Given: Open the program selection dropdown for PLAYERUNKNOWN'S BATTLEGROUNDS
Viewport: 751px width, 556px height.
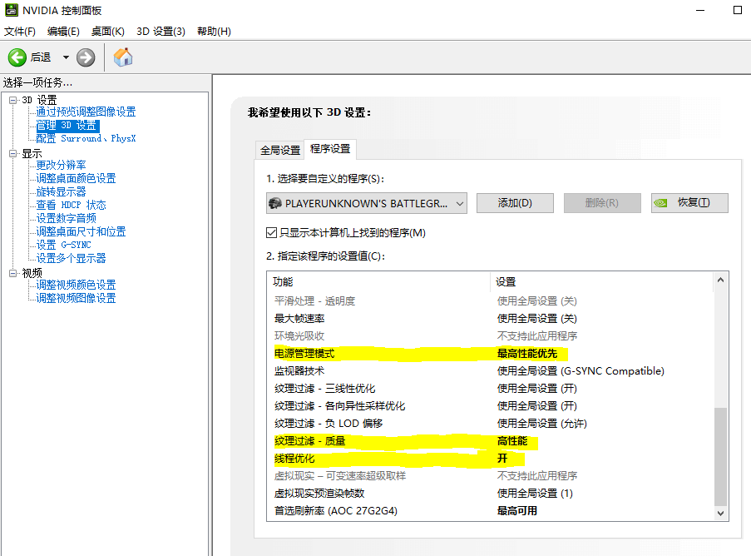Looking at the screenshot, I should (460, 203).
